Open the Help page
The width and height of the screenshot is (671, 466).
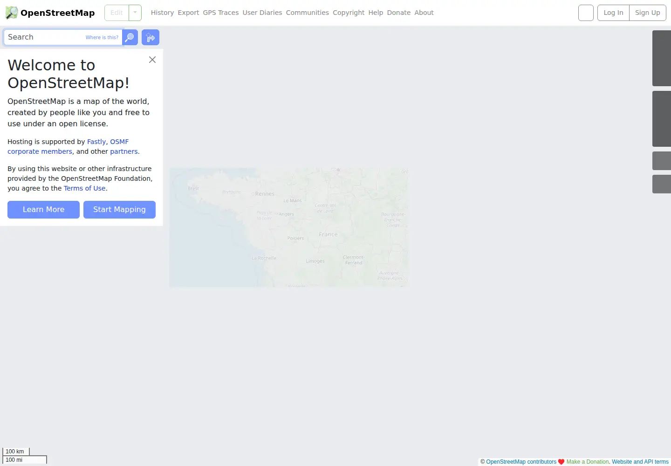pyautogui.click(x=376, y=13)
